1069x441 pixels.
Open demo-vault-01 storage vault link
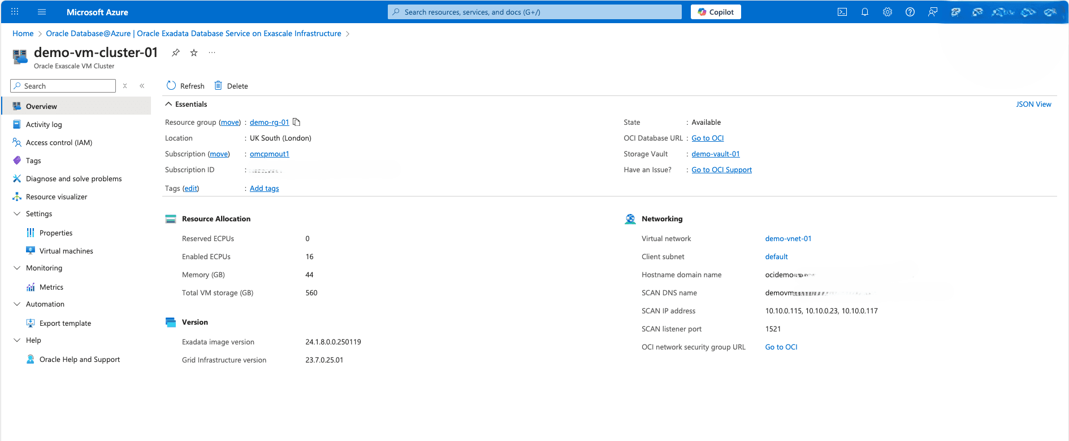point(716,154)
